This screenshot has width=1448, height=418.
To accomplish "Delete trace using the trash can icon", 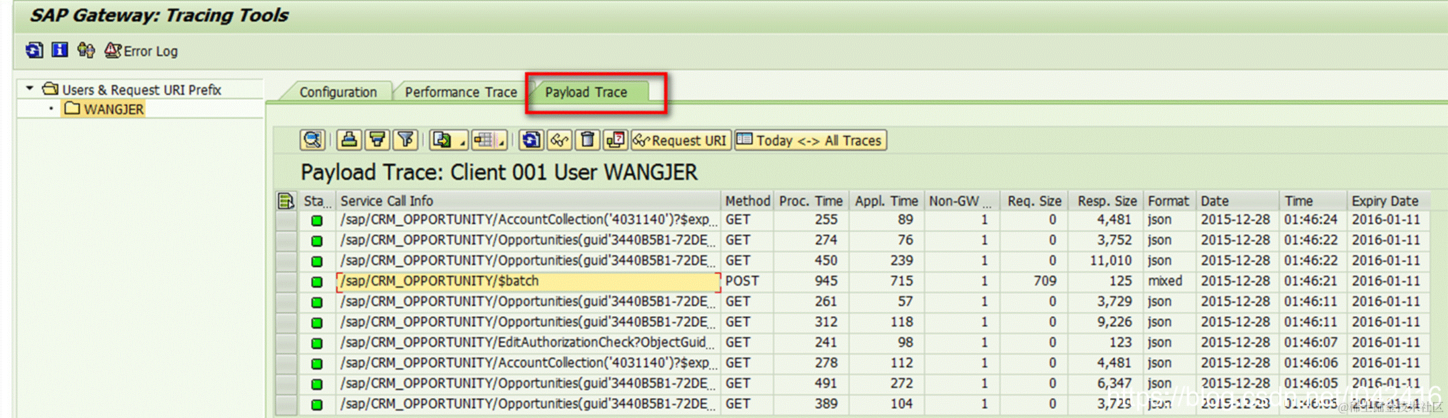I will [x=588, y=140].
